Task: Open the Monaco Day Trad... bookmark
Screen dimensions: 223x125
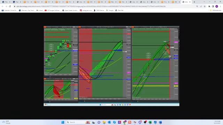Action: 26,10
